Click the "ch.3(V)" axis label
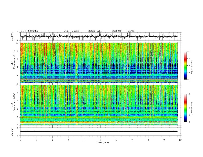Image resolution: width=203 pixels, height=157 pixels. pyautogui.click(x=12, y=132)
